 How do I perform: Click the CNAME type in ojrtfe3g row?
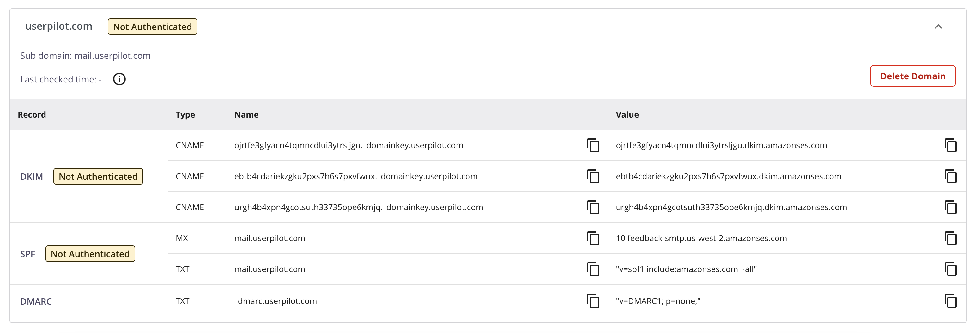pyautogui.click(x=190, y=145)
